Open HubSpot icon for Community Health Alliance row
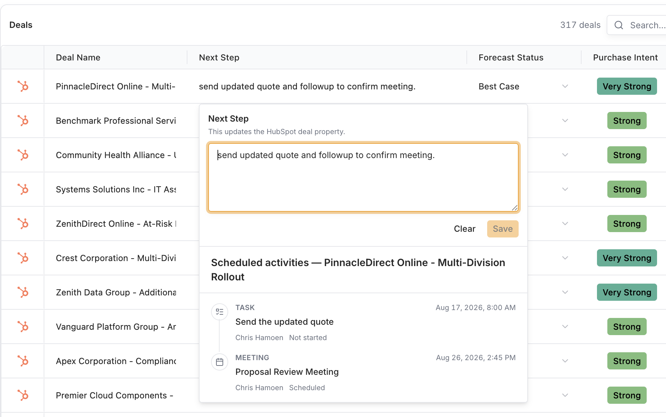The height and width of the screenshot is (417, 666). coord(23,155)
